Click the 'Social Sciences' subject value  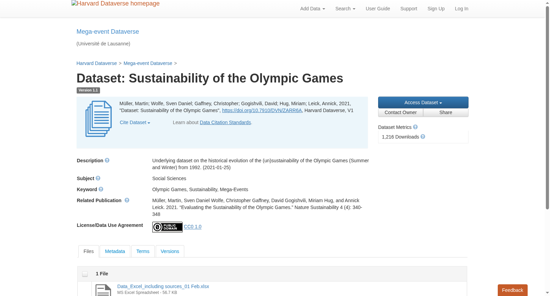point(169,178)
